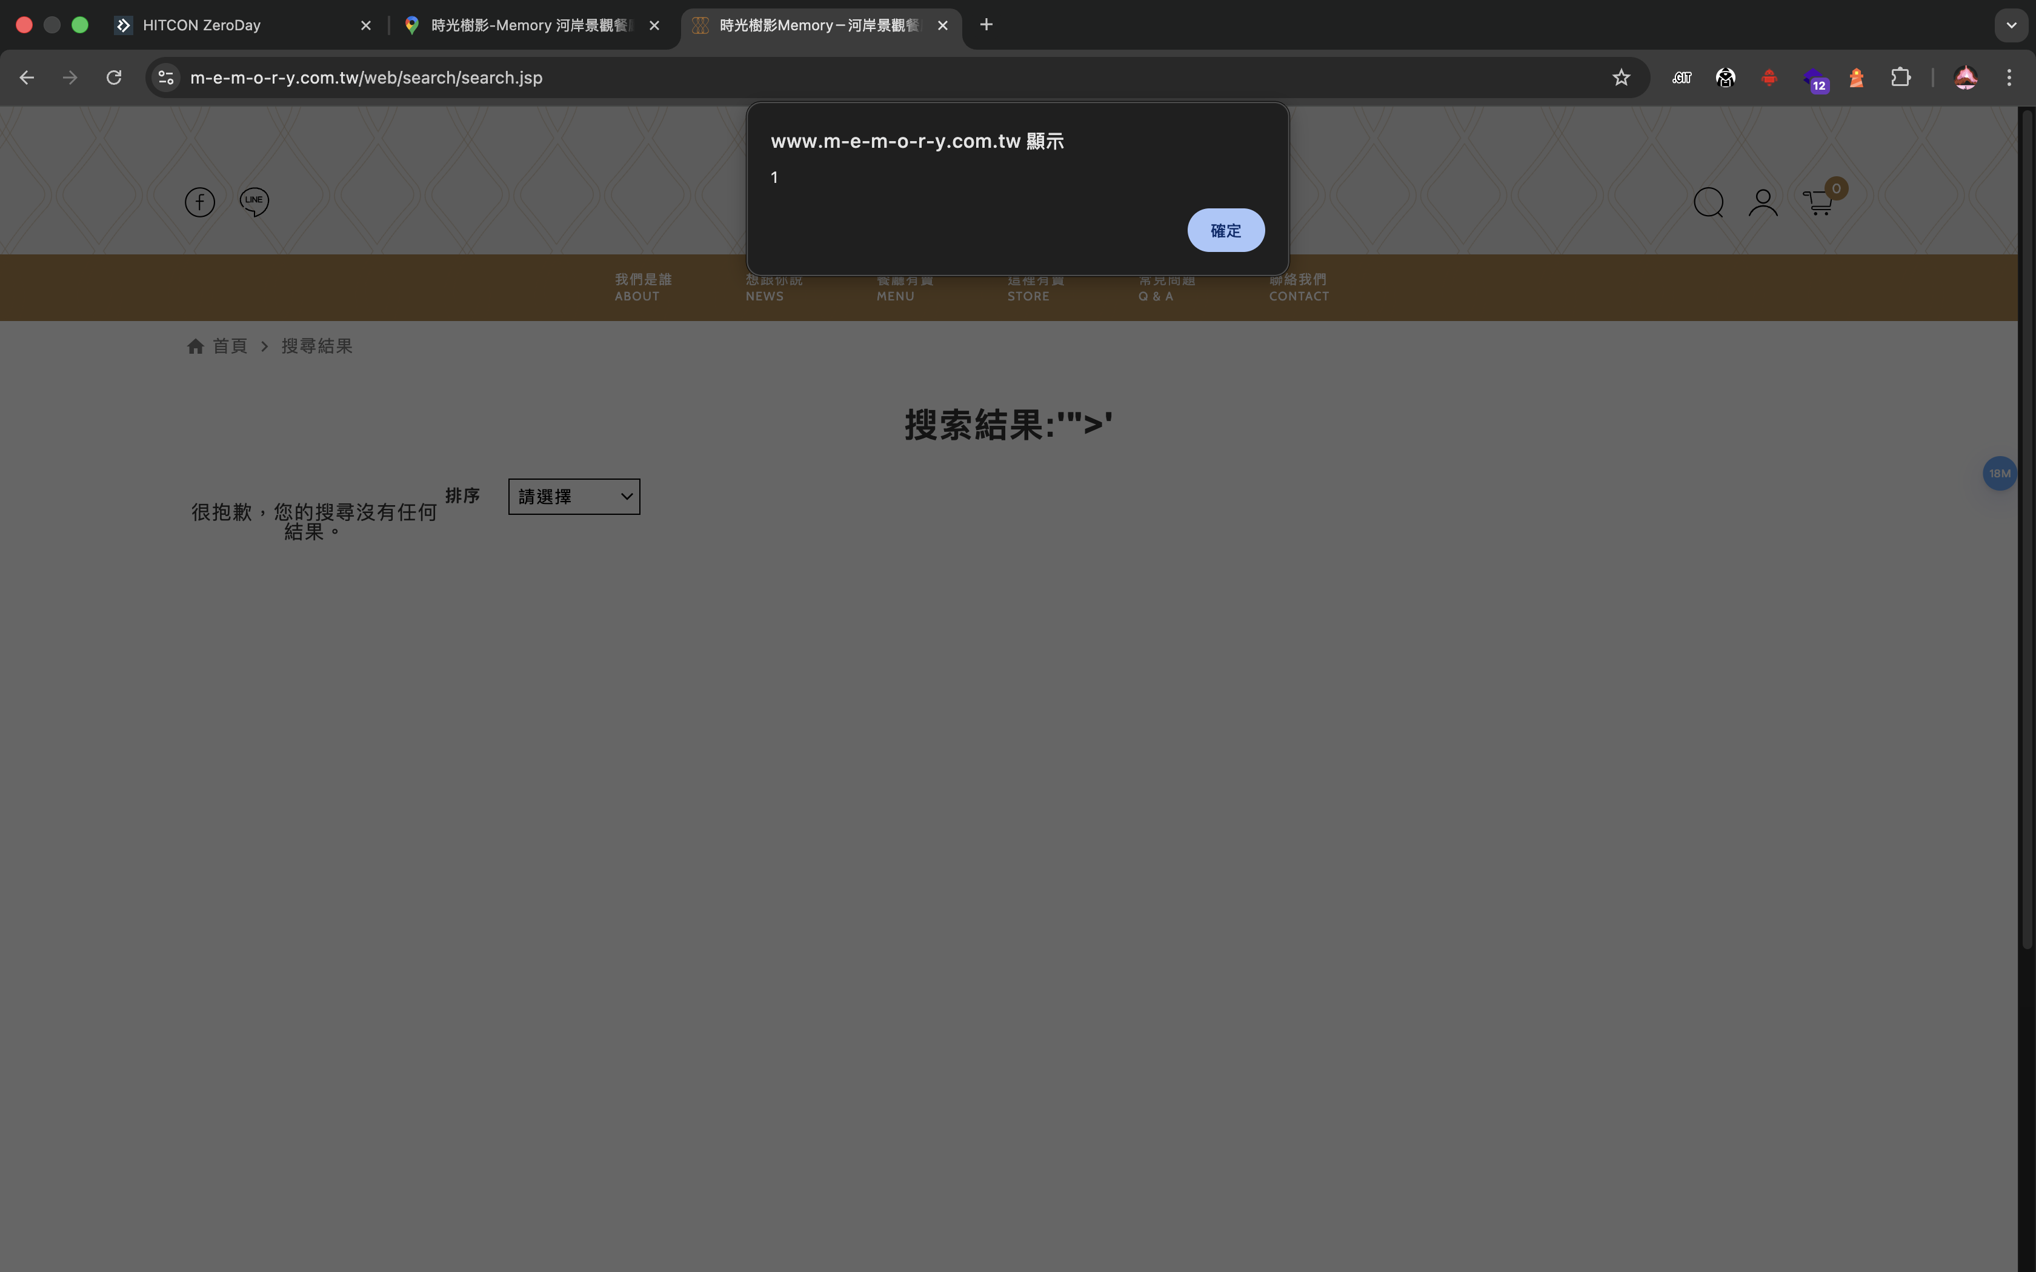Open the Chrome profile avatar

coord(1965,78)
